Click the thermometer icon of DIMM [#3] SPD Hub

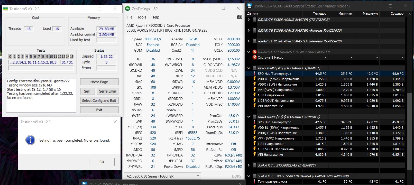255,122
